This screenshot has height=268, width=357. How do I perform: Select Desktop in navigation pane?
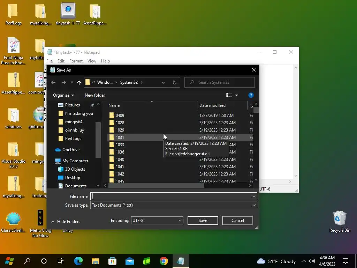tap(73, 178)
